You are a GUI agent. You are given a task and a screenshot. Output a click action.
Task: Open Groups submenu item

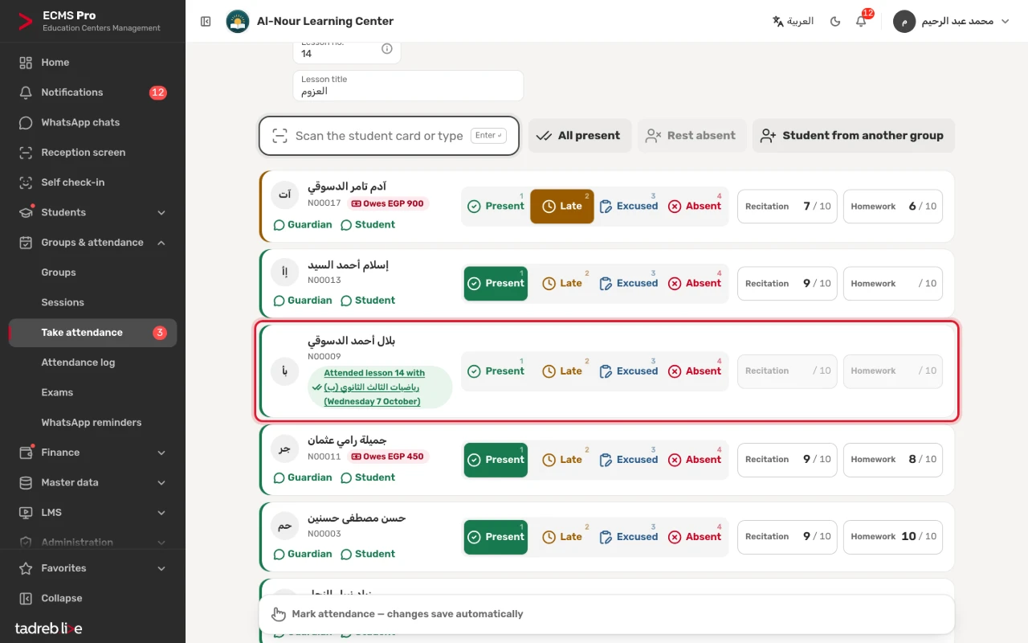[x=92, y=272]
